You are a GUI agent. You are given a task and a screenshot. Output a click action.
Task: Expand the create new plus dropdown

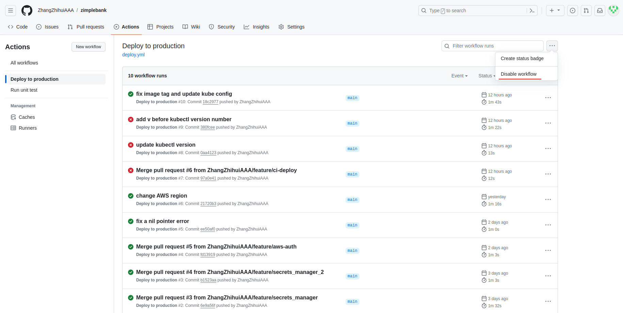coord(555,11)
